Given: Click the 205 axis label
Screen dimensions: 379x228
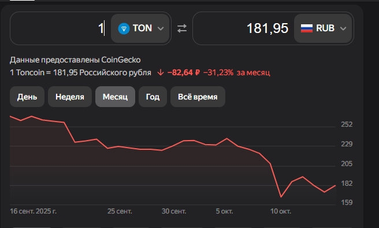Looking at the screenshot, I should 347,164.
